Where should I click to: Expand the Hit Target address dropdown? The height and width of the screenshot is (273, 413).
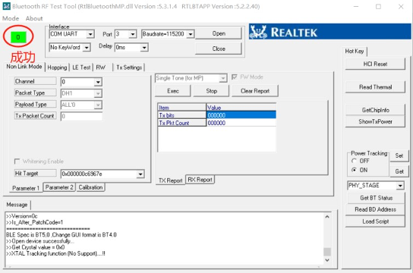pos(140,174)
